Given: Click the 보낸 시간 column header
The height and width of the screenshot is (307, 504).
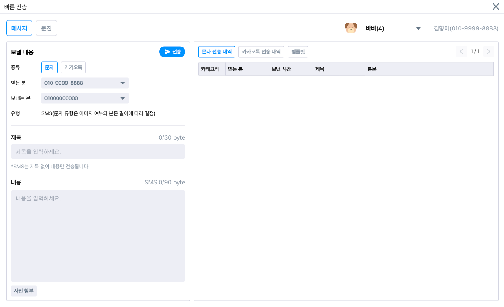Looking at the screenshot, I should (x=281, y=69).
